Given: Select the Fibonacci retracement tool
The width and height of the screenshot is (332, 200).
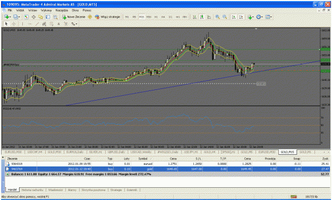Looking at the screenshot, I should click(52, 24).
